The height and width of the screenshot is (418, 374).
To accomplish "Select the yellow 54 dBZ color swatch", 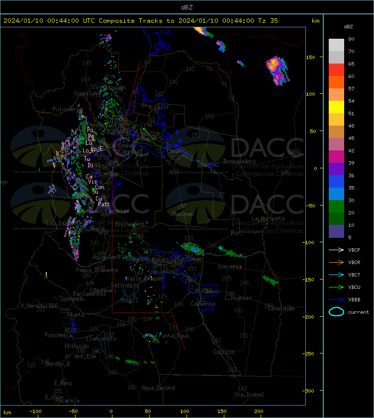I will (x=336, y=107).
